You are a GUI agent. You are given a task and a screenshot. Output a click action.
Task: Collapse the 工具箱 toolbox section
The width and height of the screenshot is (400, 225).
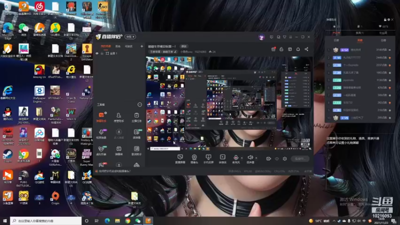coord(139,104)
